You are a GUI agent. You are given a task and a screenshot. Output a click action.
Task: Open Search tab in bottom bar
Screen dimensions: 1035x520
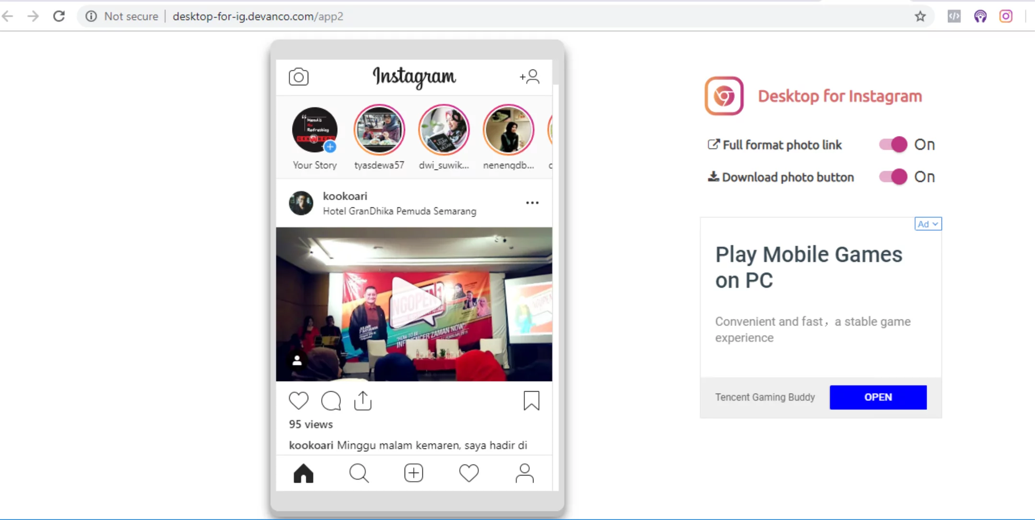click(x=359, y=474)
